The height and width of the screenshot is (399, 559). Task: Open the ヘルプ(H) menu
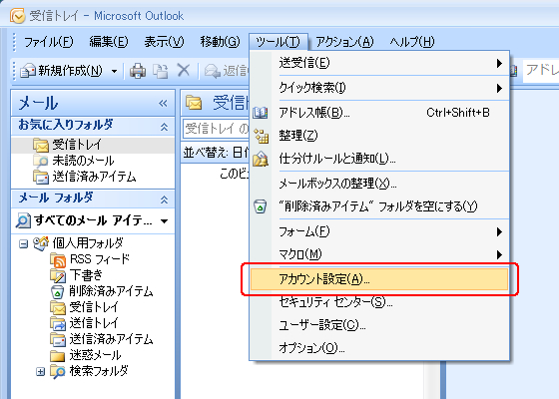tap(411, 42)
